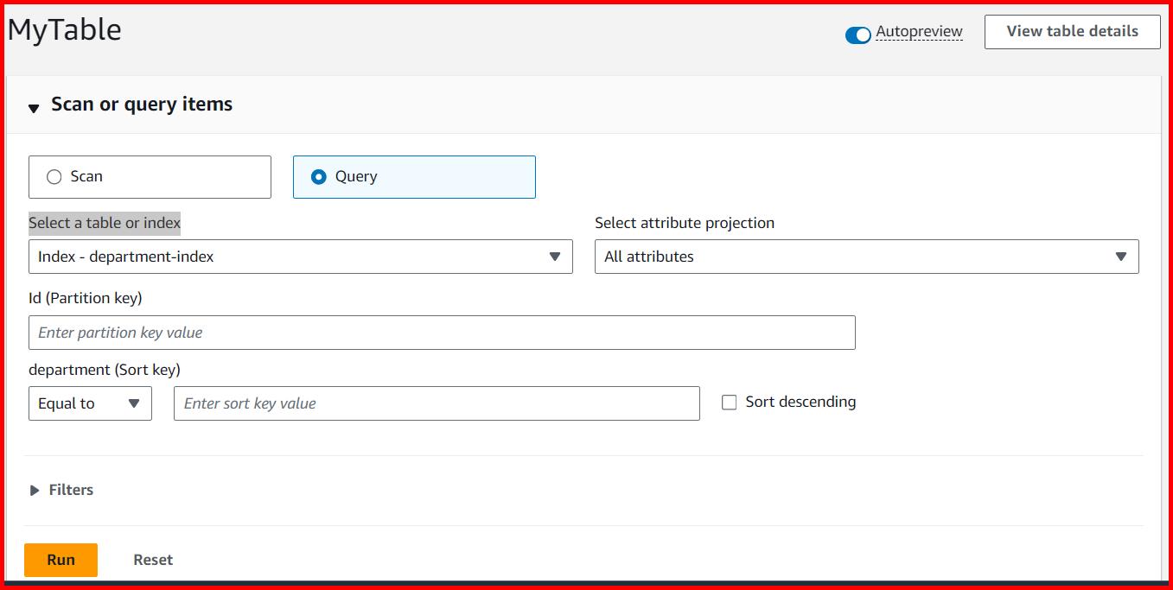Image resolution: width=1173 pixels, height=590 pixels.
Task: Open View table details
Action: coord(1072,31)
